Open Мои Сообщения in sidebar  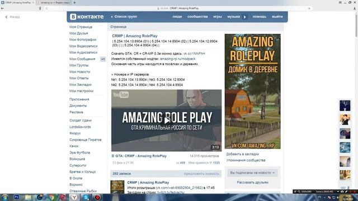coord(82,59)
